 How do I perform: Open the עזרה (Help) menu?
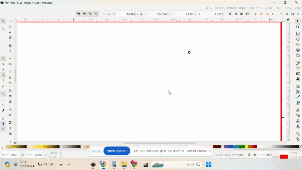(x=209, y=8)
